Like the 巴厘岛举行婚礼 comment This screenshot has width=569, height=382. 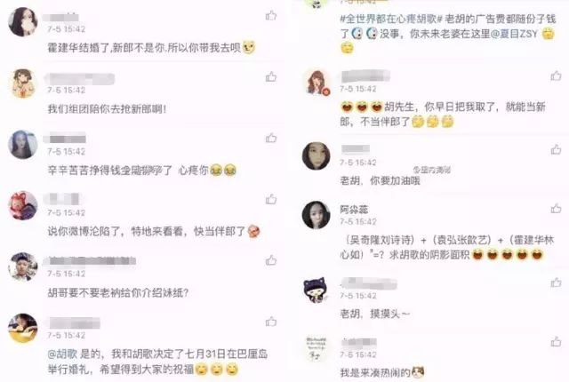click(271, 322)
